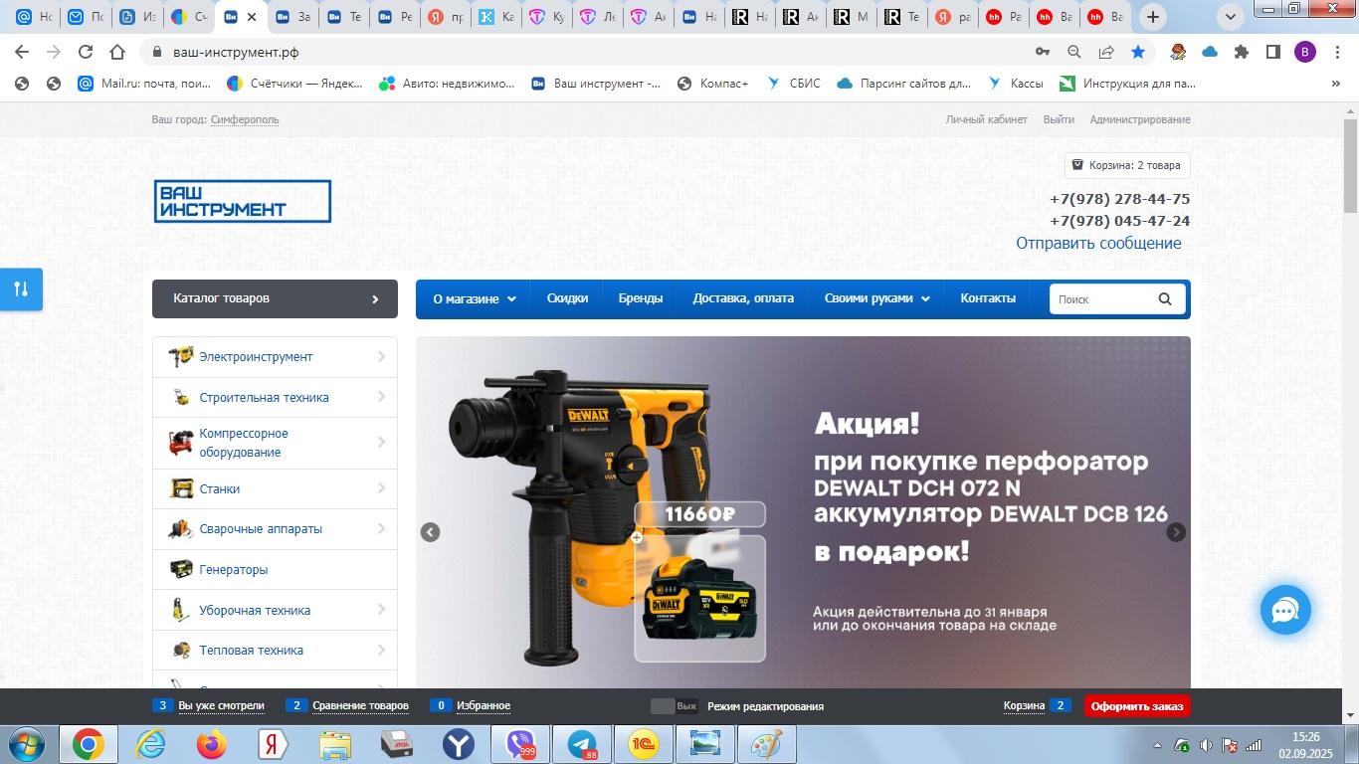Screen dimensions: 1359x764
Task: Open the browser home page
Action: coord(117,52)
